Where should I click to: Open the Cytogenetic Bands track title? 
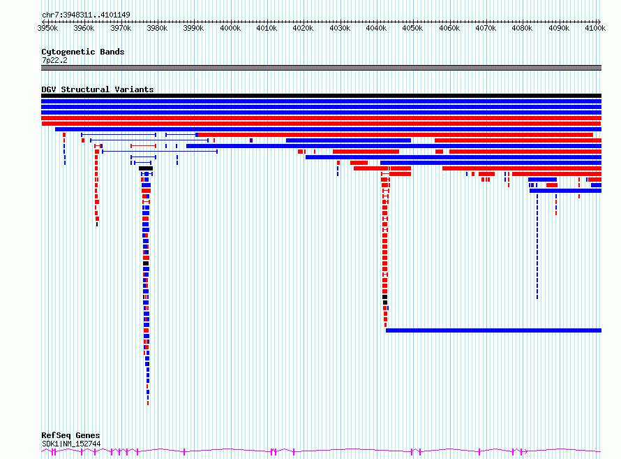coord(83,52)
